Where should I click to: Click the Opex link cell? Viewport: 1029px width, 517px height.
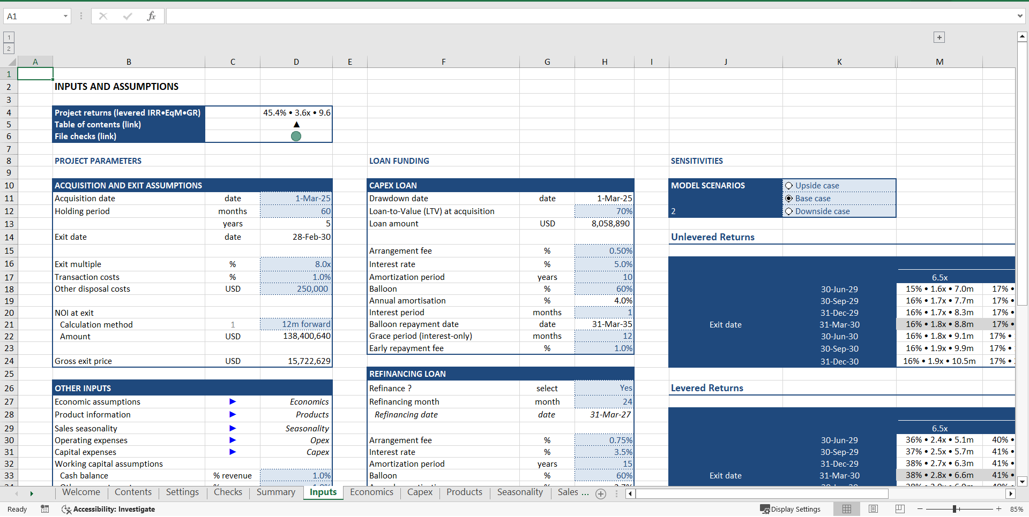pyautogui.click(x=296, y=440)
